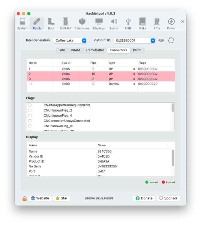Image resolution: width=201 pixels, height=225 pixels.
Task: Select the Connectors tab
Action: (118, 50)
